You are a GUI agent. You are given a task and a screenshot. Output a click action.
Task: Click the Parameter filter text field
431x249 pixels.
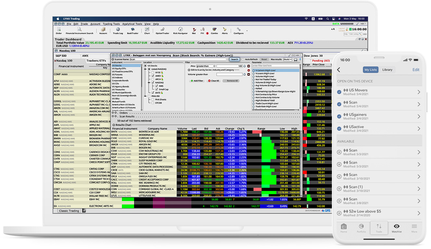[276, 66]
